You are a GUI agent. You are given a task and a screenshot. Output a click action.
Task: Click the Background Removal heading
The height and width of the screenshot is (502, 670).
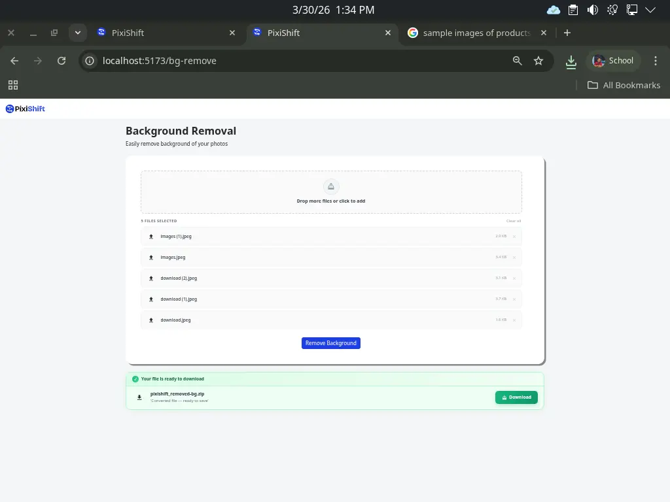pyautogui.click(x=181, y=131)
